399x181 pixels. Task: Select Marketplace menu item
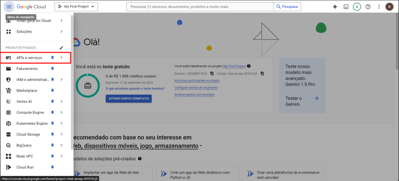[35, 91]
